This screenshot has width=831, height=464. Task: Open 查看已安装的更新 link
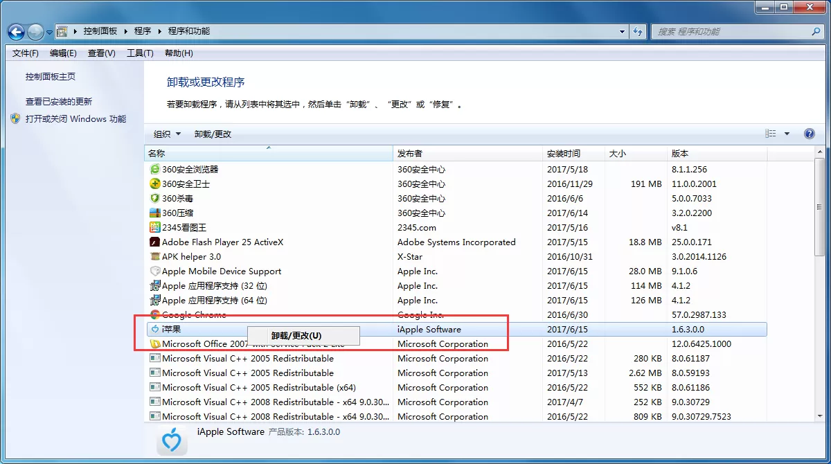[59, 101]
